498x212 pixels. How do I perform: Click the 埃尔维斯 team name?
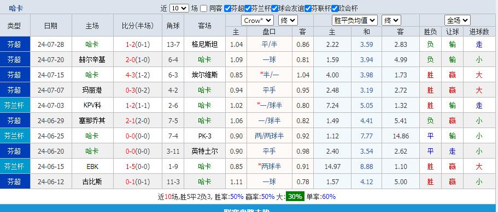205,75
